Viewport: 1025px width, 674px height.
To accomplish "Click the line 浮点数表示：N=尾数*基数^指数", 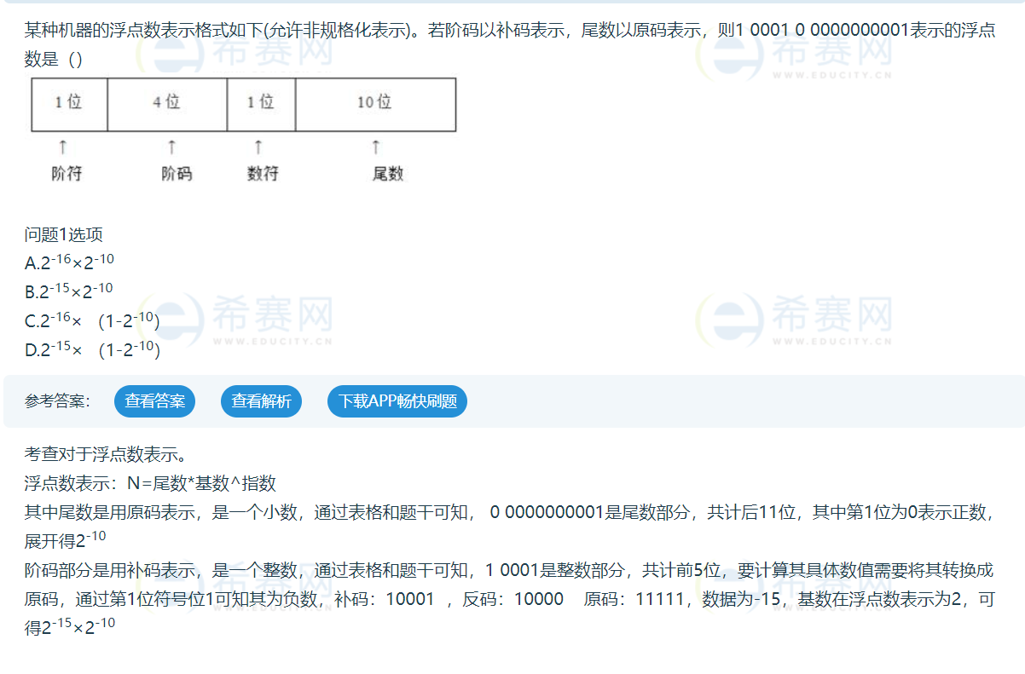I will pos(150,483).
